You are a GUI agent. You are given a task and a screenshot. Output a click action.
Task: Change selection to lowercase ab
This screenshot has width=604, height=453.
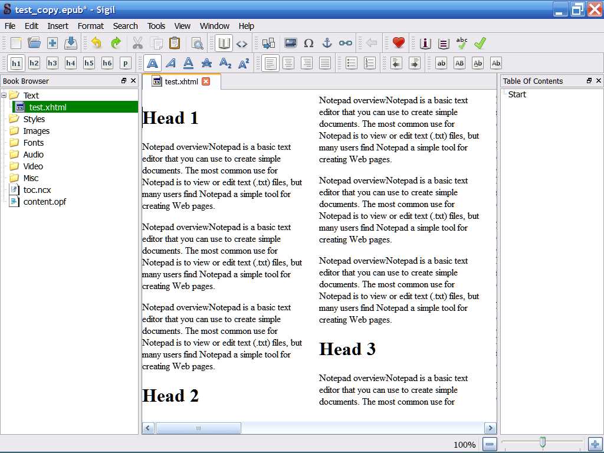[x=441, y=63]
